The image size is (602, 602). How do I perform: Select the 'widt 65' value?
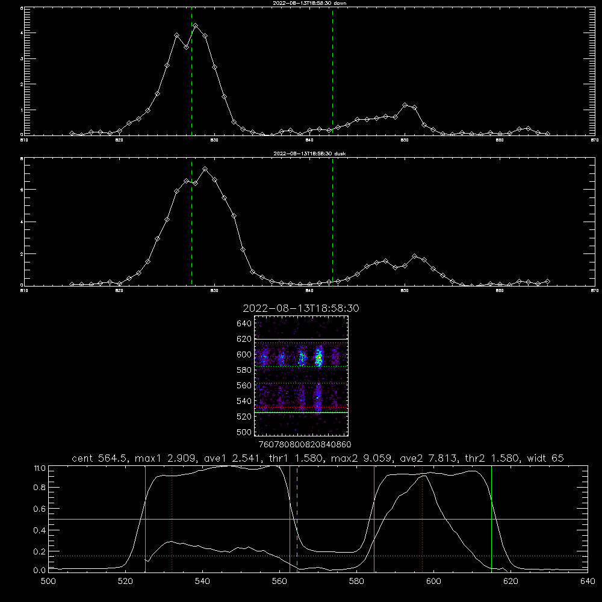545,458
